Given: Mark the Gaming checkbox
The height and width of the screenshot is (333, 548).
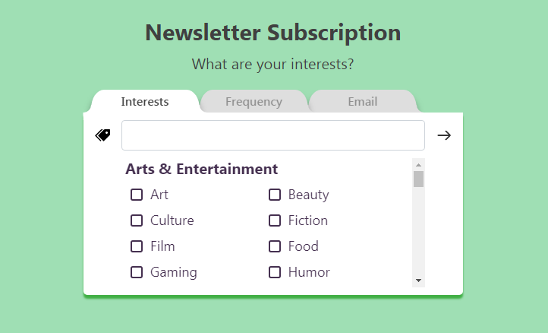Looking at the screenshot, I should click(x=137, y=272).
